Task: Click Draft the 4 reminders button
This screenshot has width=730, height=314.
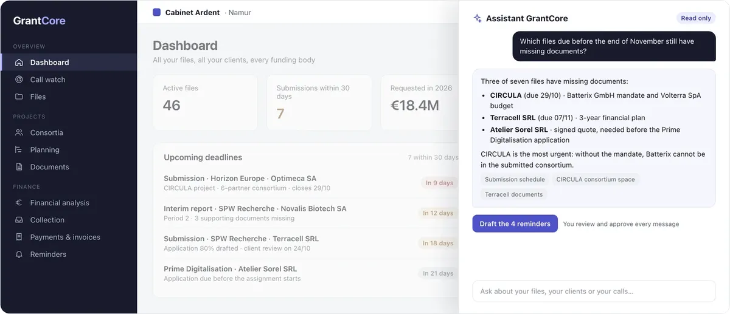Action: click(x=515, y=224)
